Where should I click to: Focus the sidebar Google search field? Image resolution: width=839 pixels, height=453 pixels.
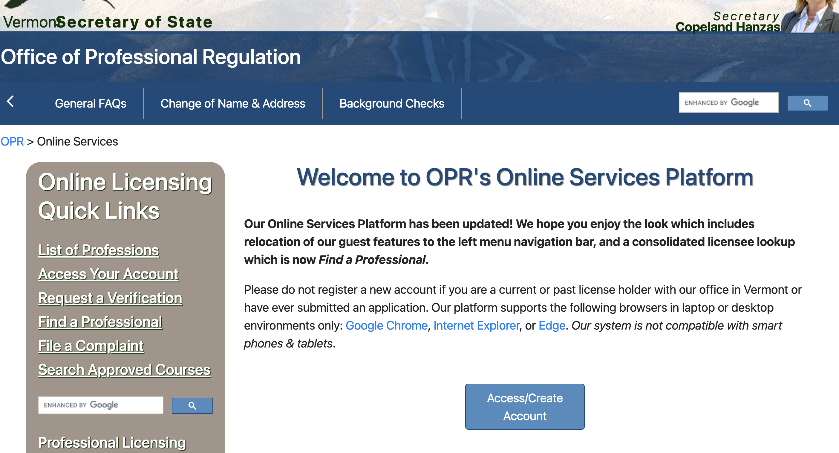(100, 405)
